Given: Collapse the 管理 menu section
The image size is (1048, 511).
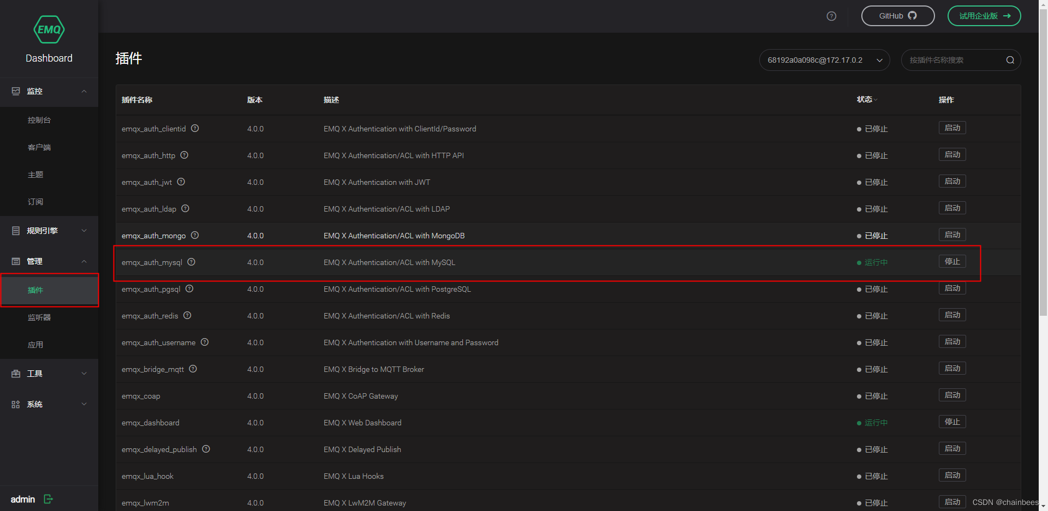Looking at the screenshot, I should point(49,261).
